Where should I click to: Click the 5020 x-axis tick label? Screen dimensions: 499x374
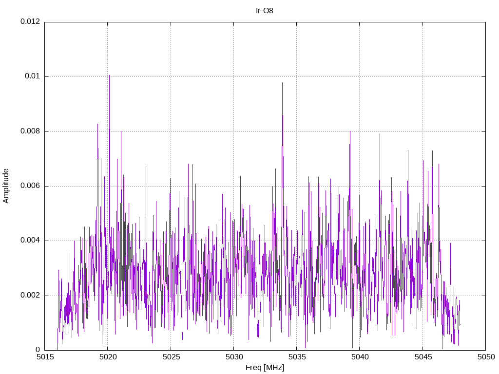click(108, 357)
